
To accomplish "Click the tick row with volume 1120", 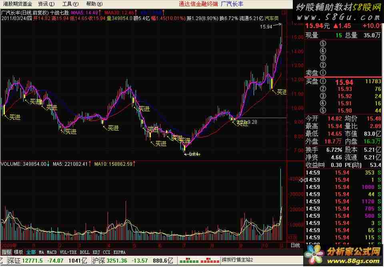I will coord(343,201).
